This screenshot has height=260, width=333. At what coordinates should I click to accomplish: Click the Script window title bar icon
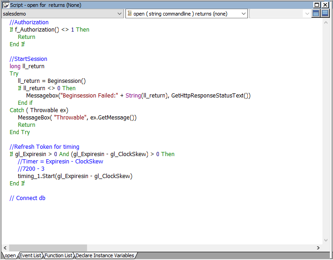[6, 5]
